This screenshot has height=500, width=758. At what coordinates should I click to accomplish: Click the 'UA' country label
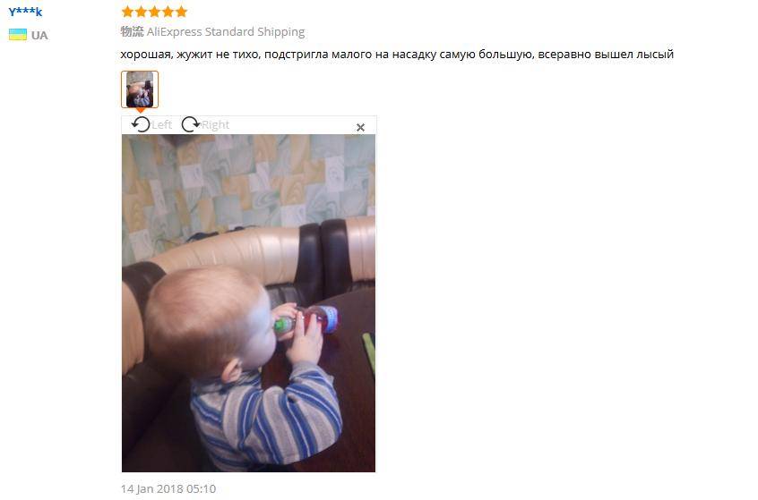[39, 35]
